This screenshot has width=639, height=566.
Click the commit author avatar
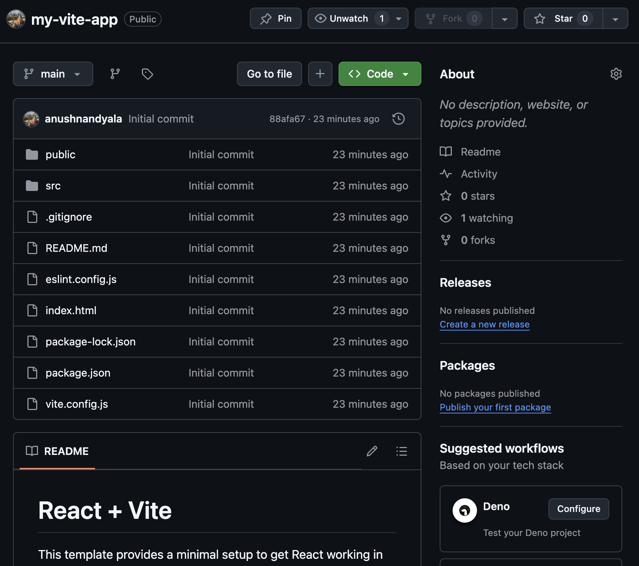pos(31,119)
